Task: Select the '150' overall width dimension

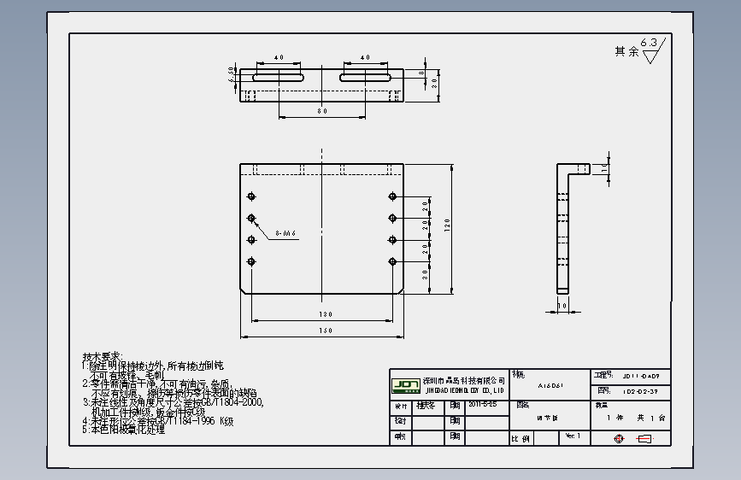Action: (x=326, y=331)
